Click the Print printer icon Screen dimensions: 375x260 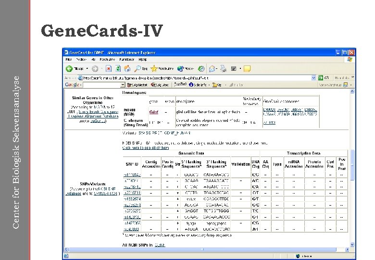tap(224, 69)
